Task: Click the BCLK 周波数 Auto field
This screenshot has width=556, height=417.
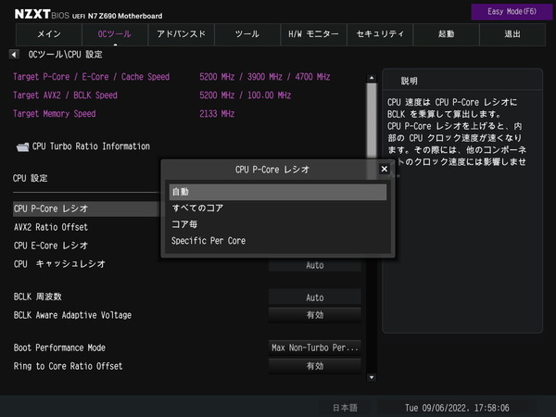Action: coord(314,297)
